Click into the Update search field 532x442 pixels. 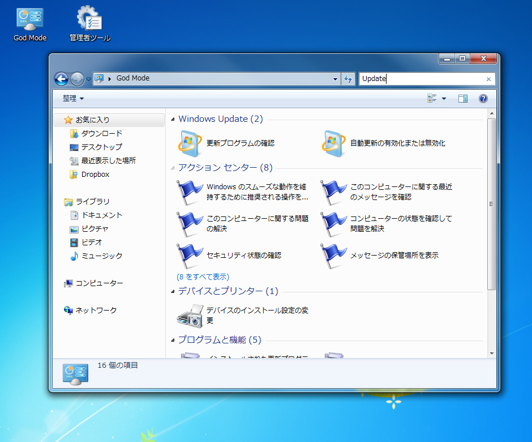pyautogui.click(x=422, y=79)
